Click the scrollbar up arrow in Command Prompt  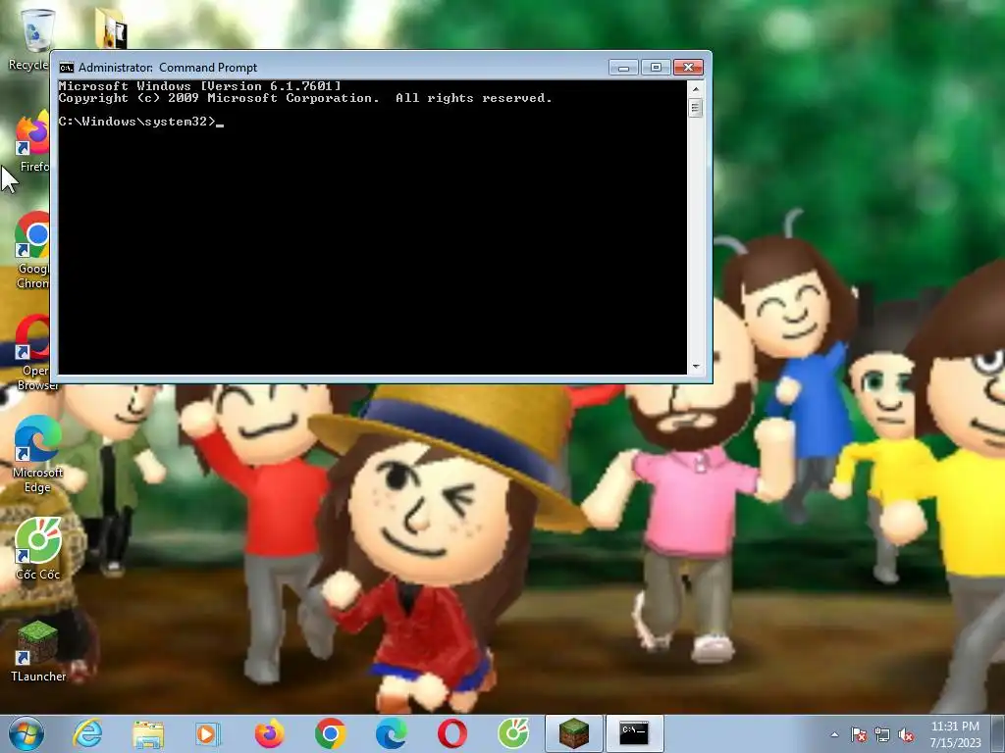click(x=696, y=88)
